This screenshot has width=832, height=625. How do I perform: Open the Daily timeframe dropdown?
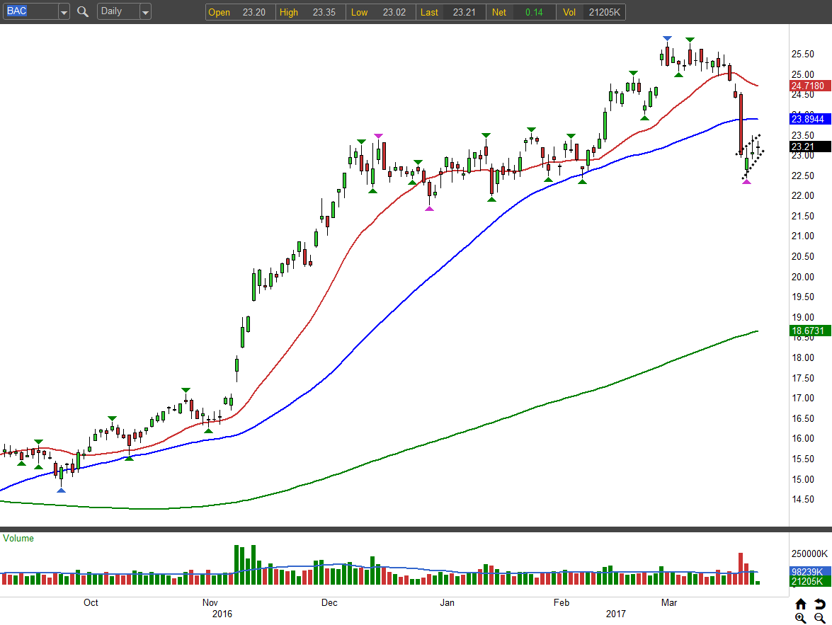click(x=124, y=11)
